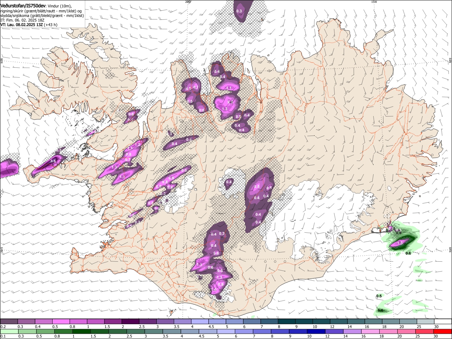The width and height of the screenshot is (452, 339).
Task: Click the 'VT: Lau. 08.02.2025 13Z' valid time
Action: point(22,25)
